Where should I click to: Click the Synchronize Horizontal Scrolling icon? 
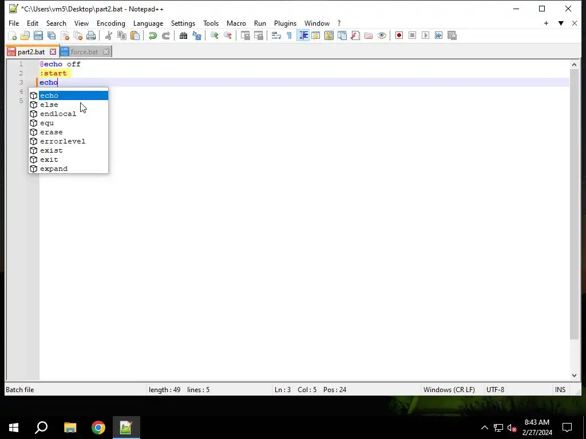(258, 35)
